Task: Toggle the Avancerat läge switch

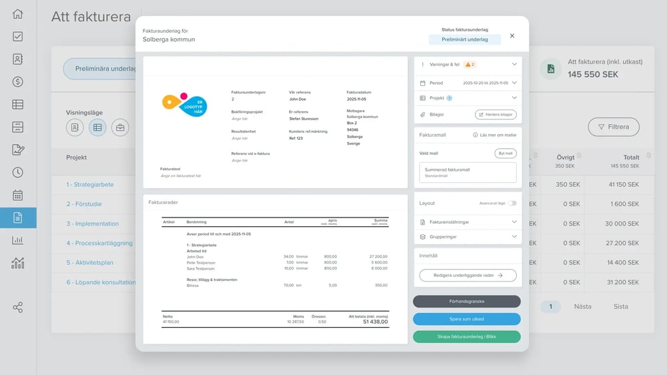Action: point(512,203)
